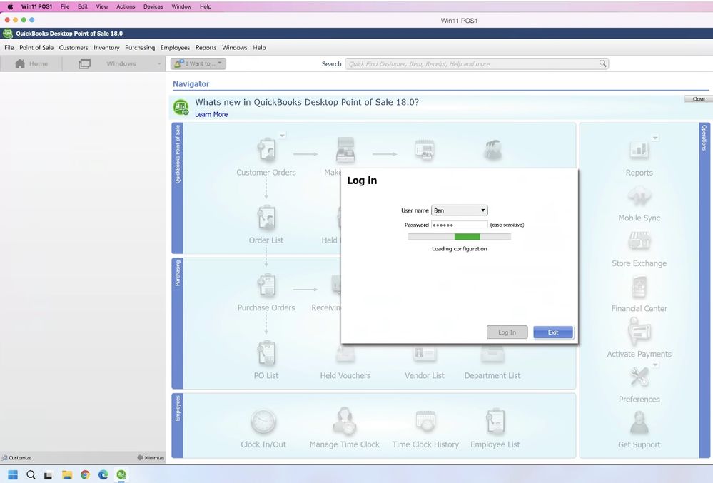The height and width of the screenshot is (483, 713).
Task: Open the File menu in QuickBooks
Action: point(9,47)
